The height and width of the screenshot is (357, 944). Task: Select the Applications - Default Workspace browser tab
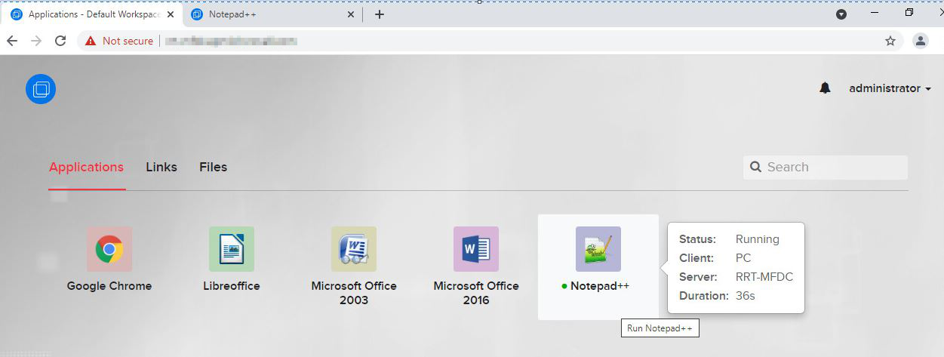pos(92,14)
